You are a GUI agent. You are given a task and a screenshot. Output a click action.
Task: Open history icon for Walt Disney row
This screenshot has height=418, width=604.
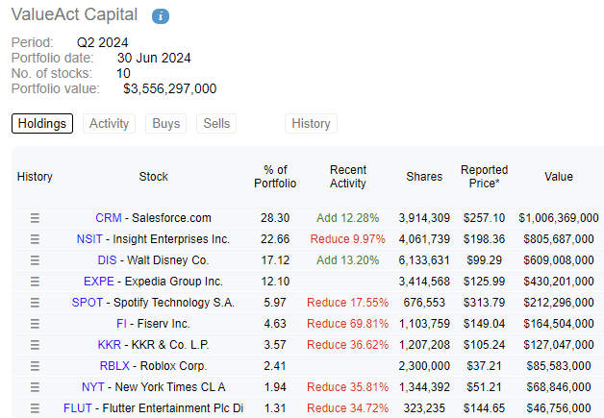pos(35,260)
